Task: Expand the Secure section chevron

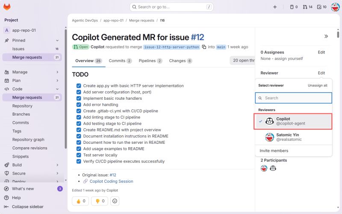Action: pos(57,173)
